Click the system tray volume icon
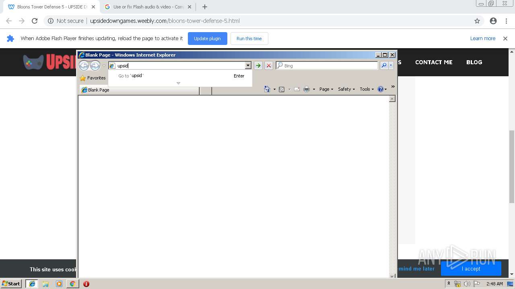Viewport: 515px width, 289px height. click(467, 284)
